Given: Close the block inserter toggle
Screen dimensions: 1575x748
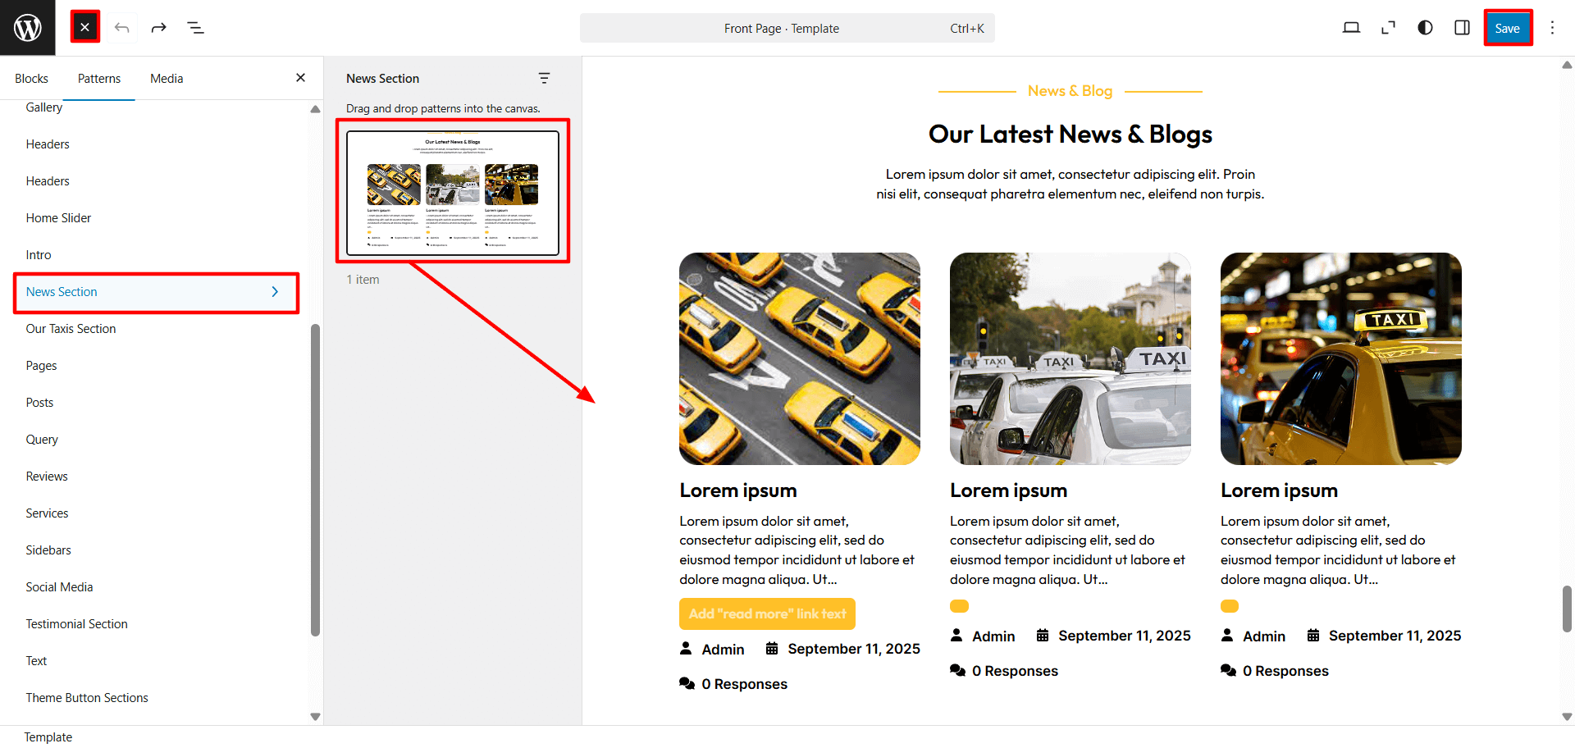Looking at the screenshot, I should (x=85, y=28).
